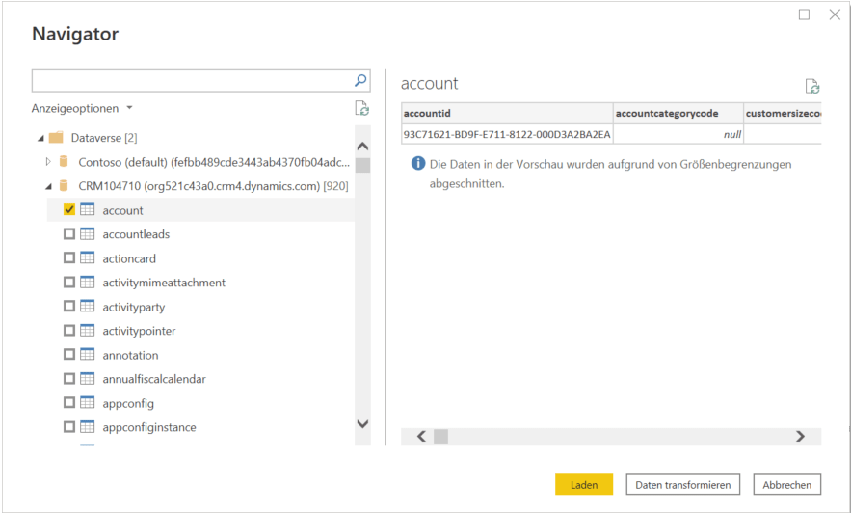This screenshot has height=513, width=851.
Task: Click the Abbrechen button
Action: pyautogui.click(x=787, y=485)
